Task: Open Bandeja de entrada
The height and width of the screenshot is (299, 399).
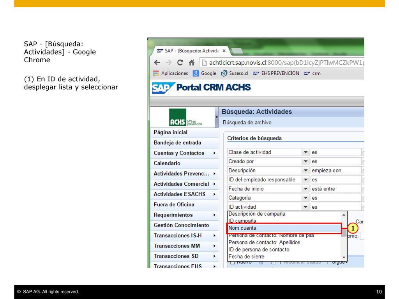Action: click(184, 142)
